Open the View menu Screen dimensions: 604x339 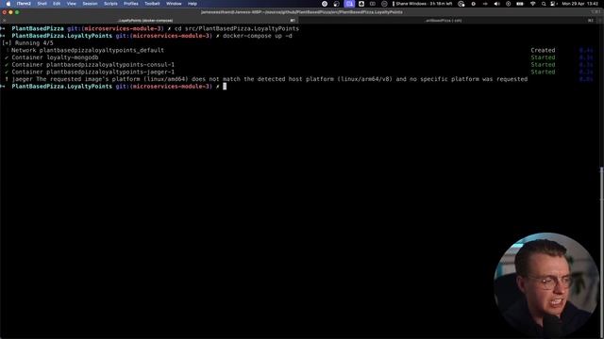[72, 4]
